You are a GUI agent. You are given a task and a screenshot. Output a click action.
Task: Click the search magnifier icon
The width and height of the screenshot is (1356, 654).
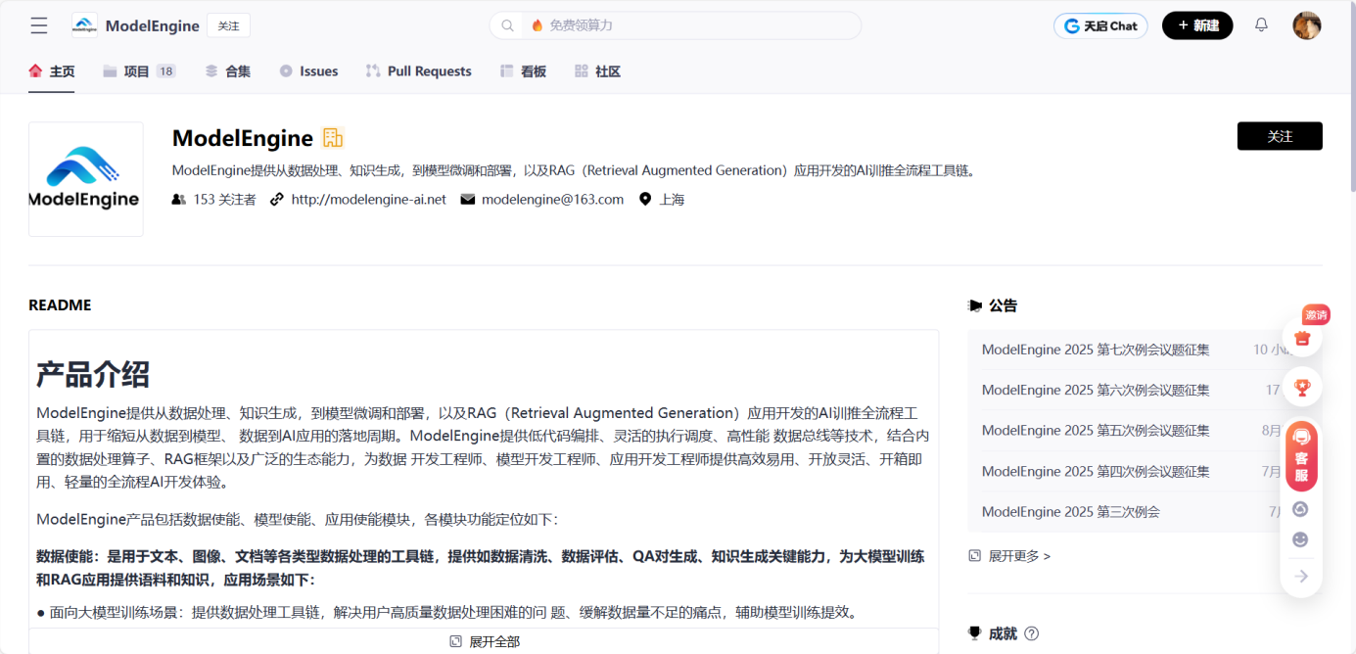[507, 25]
